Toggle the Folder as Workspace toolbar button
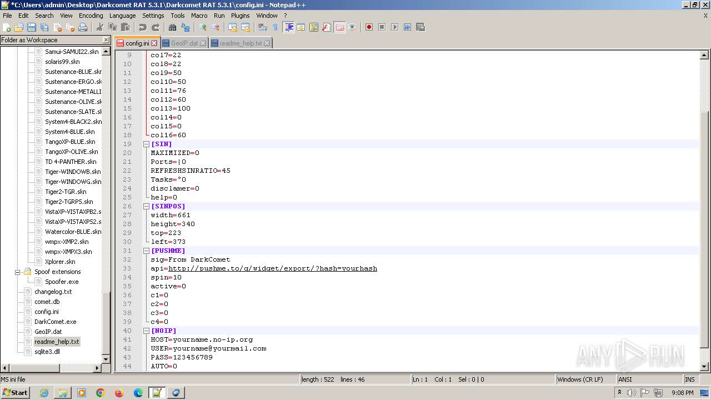Screen dimensions: 711x400 point(339,27)
